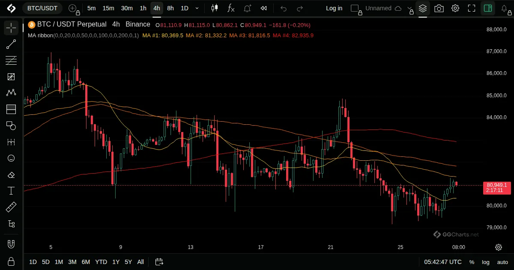Select the ruler measure tool
Viewport: 514px width, 270px height.
coord(11,207)
